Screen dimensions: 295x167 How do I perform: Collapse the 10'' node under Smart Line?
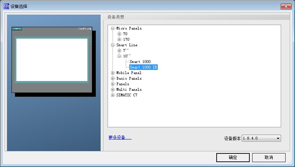pyautogui.click(x=119, y=56)
